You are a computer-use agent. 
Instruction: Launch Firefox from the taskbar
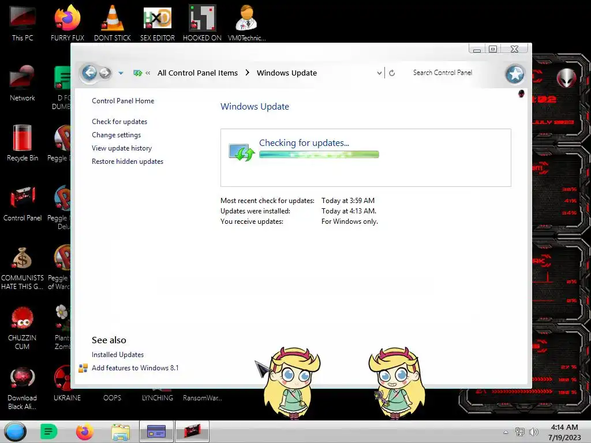click(x=85, y=431)
